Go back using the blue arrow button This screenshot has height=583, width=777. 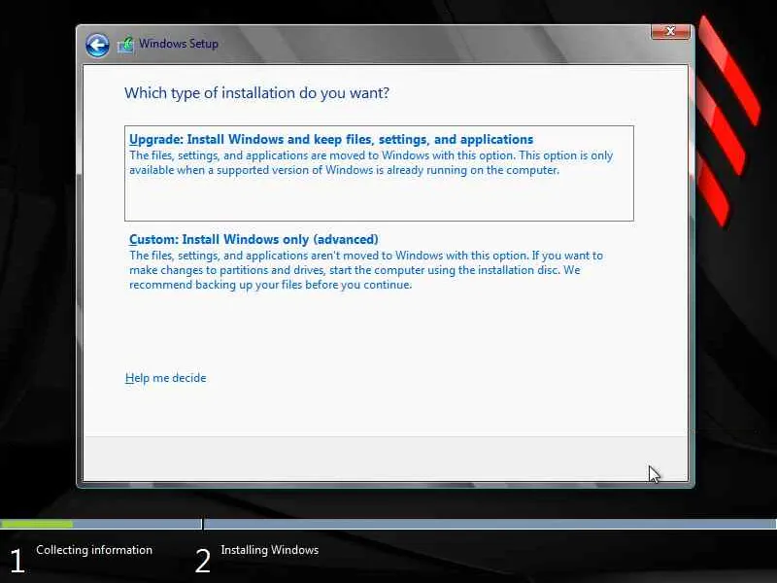pyautogui.click(x=97, y=46)
